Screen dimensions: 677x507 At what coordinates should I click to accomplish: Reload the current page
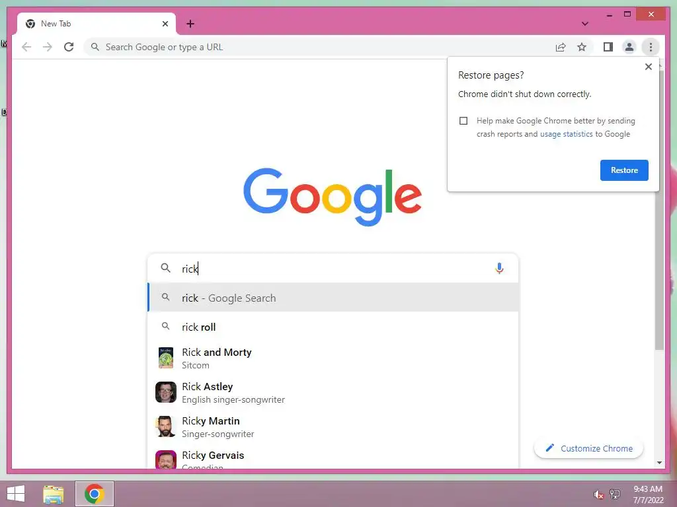point(69,47)
